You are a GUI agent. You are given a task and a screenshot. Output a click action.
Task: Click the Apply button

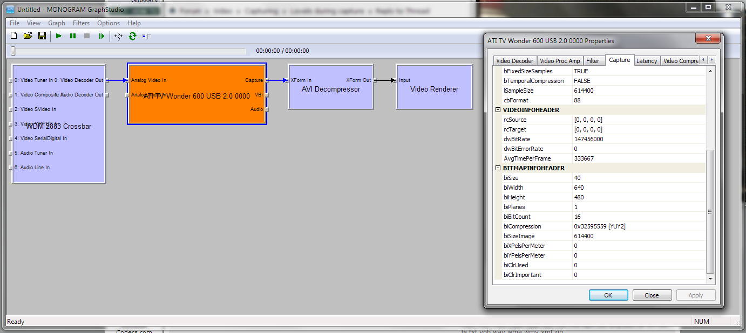pyautogui.click(x=696, y=295)
